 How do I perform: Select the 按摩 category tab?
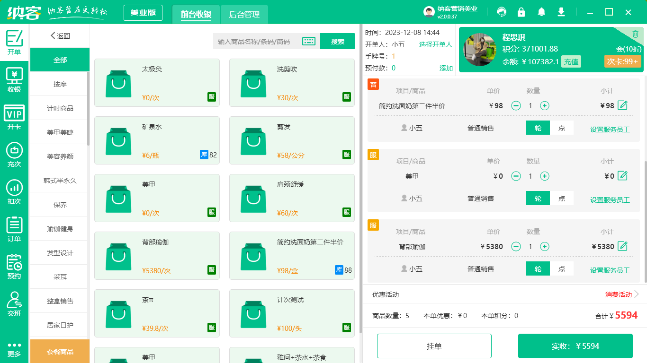[x=60, y=84]
